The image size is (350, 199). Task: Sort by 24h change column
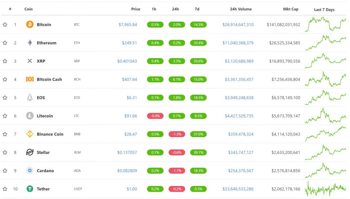pos(175,9)
